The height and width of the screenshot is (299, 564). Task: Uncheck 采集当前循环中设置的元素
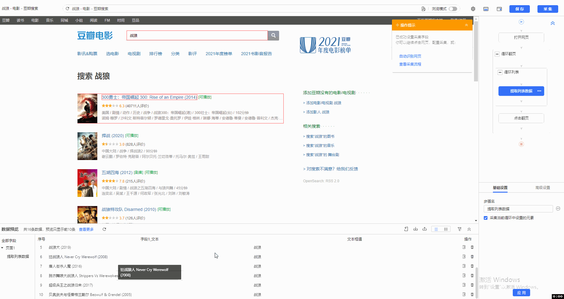tap(486, 218)
